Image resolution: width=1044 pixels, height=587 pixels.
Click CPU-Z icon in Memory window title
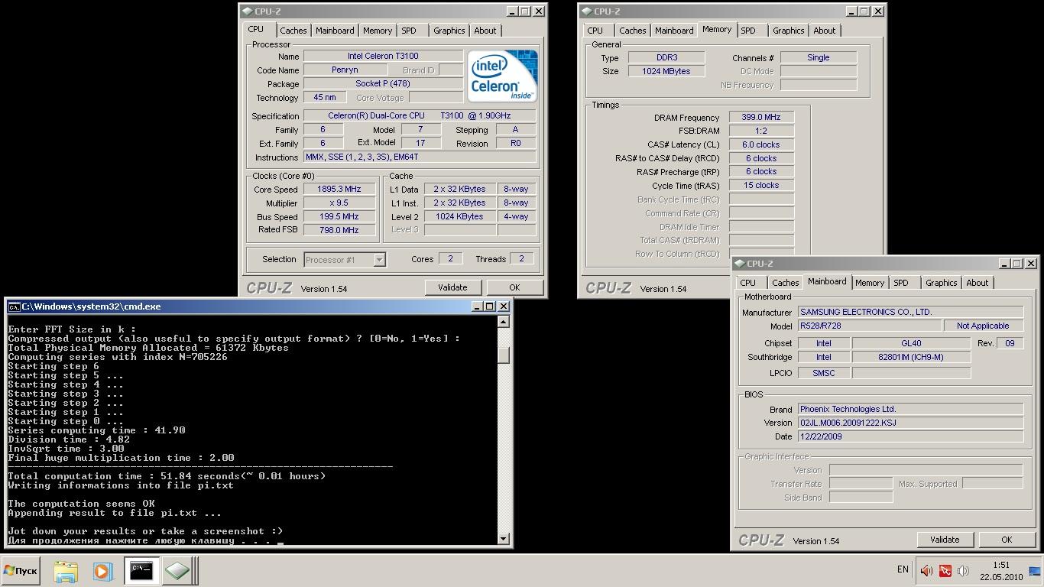point(586,11)
